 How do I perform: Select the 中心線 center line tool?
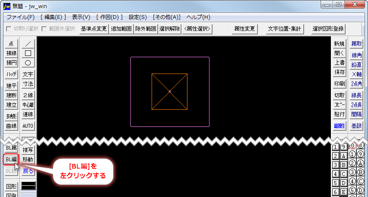(28, 105)
